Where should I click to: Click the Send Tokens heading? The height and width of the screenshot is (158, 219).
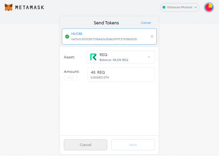coord(106,23)
